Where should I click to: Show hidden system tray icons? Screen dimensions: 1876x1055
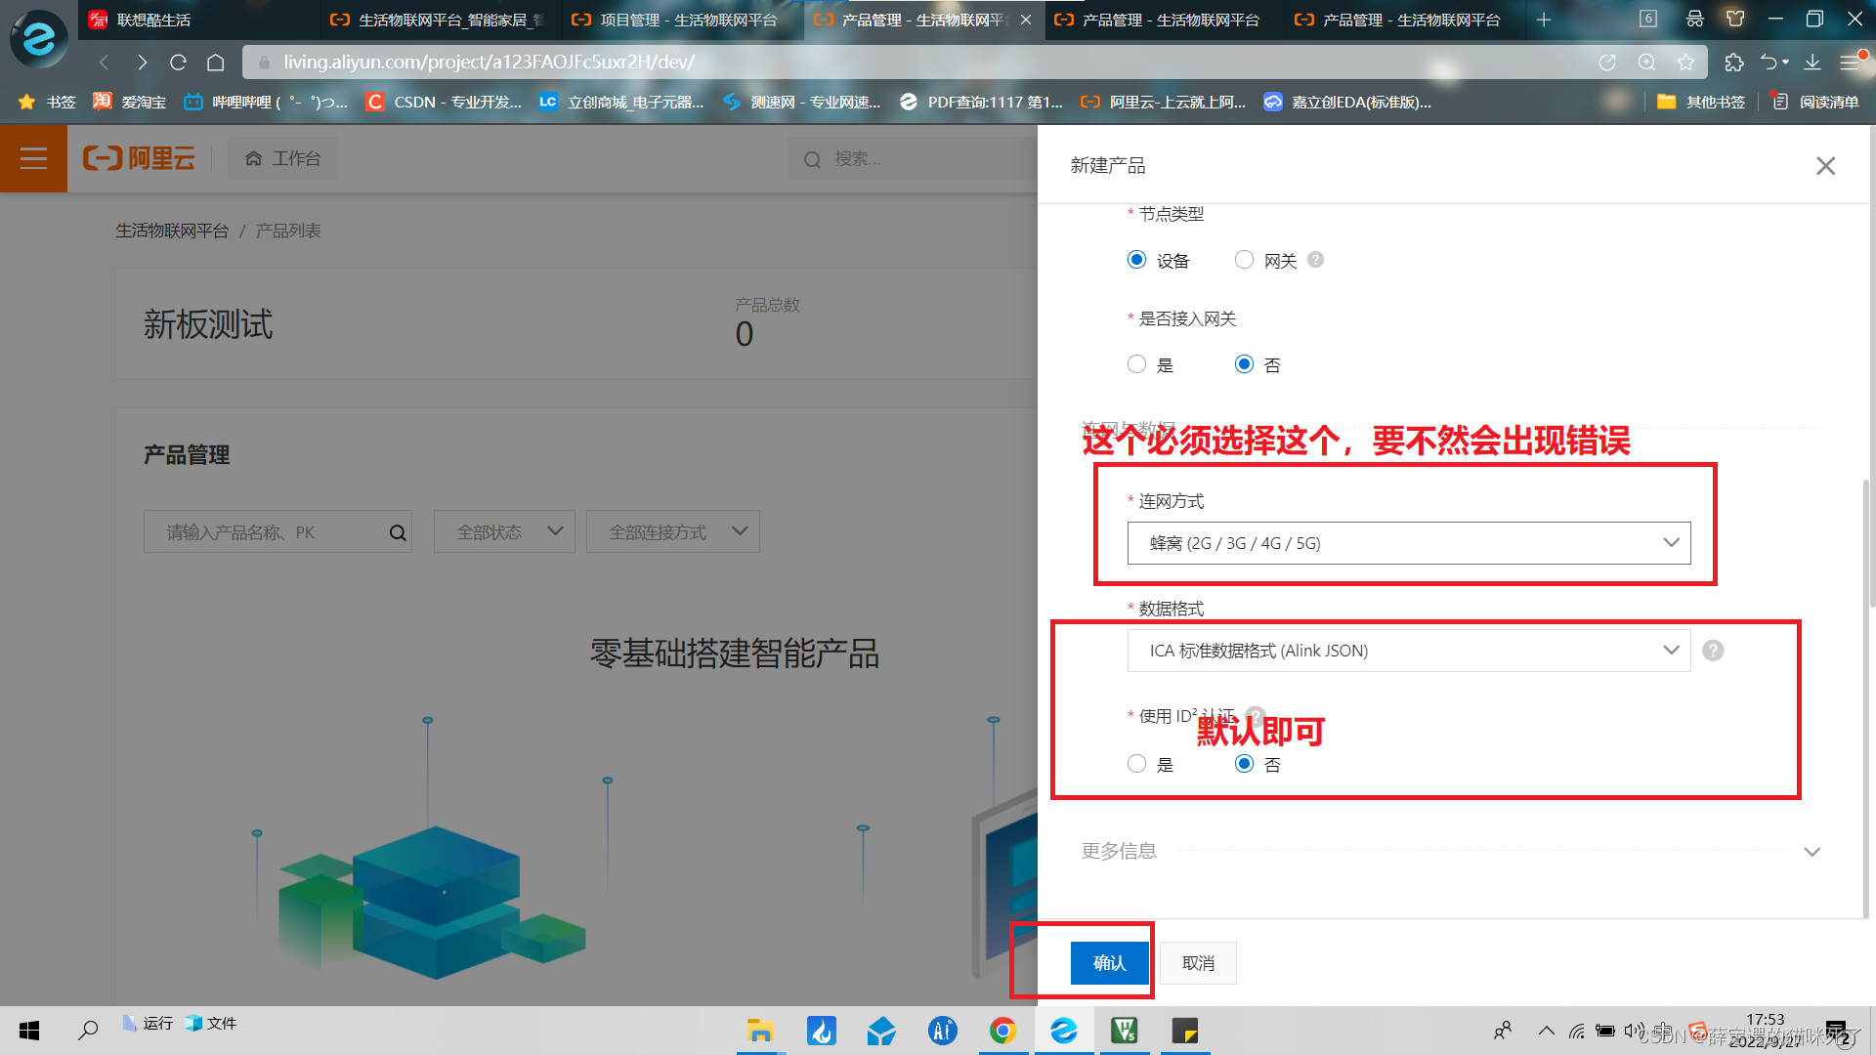[x=1546, y=1031]
